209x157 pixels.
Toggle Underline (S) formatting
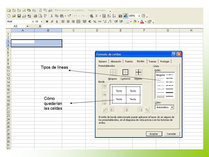[57, 22]
